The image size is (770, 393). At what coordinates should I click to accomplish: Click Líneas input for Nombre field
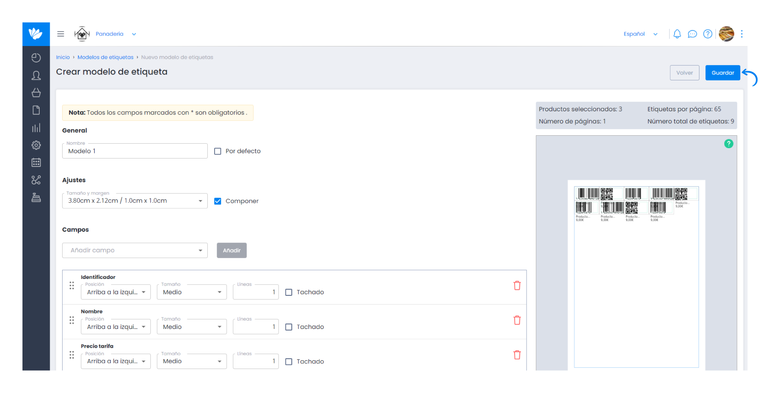(x=255, y=327)
